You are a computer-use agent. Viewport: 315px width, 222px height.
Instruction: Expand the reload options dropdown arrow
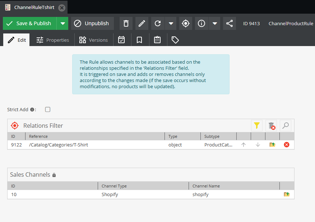171,23
